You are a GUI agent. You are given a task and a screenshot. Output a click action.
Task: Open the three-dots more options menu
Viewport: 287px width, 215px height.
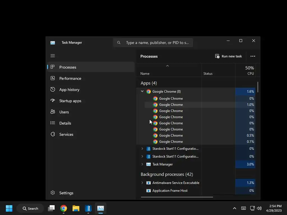pos(253,56)
